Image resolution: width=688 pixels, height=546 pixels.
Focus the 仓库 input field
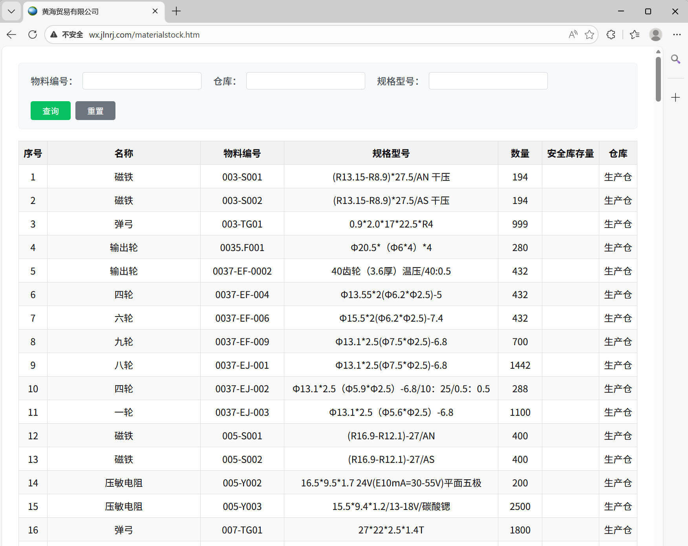pyautogui.click(x=306, y=81)
